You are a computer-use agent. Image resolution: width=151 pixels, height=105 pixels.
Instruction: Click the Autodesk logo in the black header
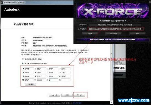coord(12,10)
